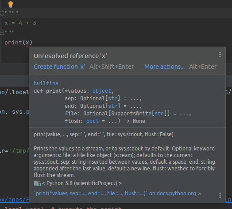The width and height of the screenshot is (232, 209).
Task: Open 'More actions...' link in popup
Action: 164,67
